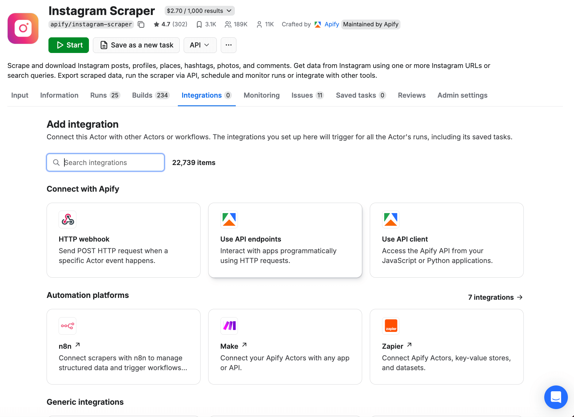Open the chat support bubble
The image size is (574, 417).
tap(556, 397)
